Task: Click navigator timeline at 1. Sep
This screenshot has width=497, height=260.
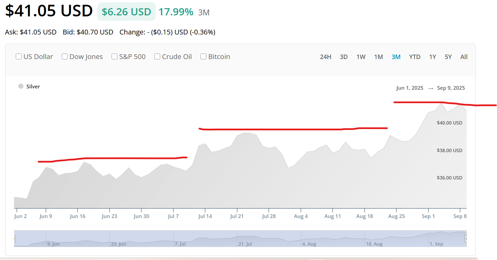Action: coord(436,244)
